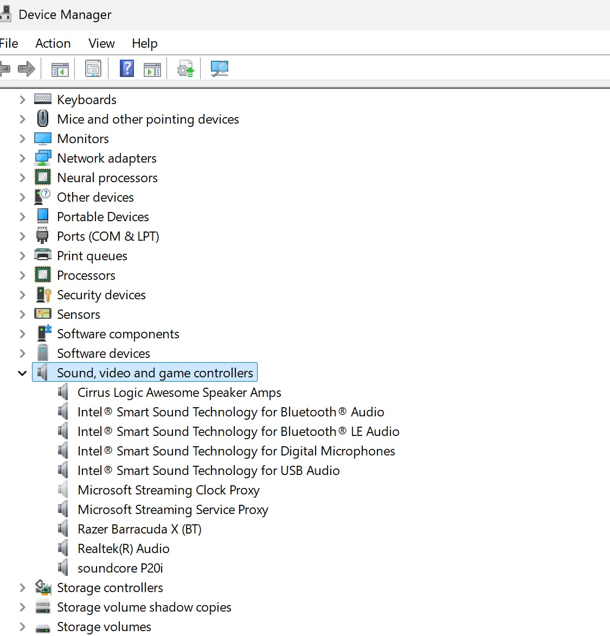Click the Update device driver toolbar icon

186,68
